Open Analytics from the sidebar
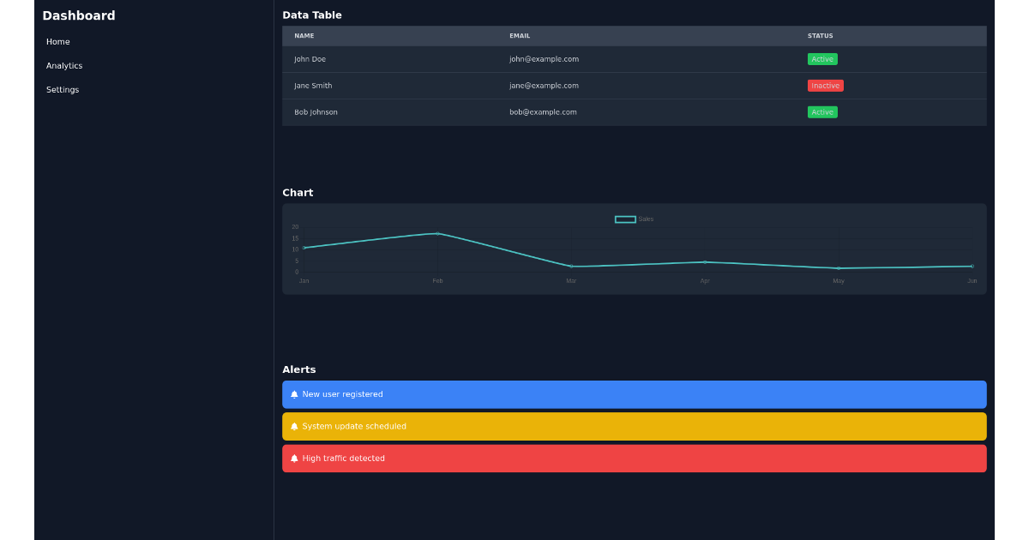 pyautogui.click(x=64, y=65)
